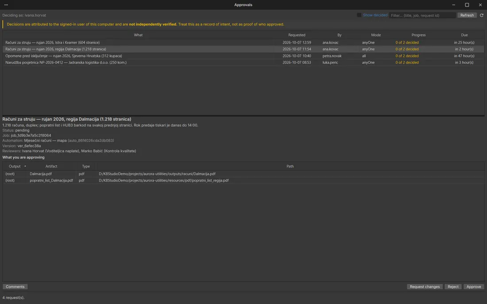Sort artifacts by the Output column arrow
The image size is (487, 304).
click(x=25, y=166)
